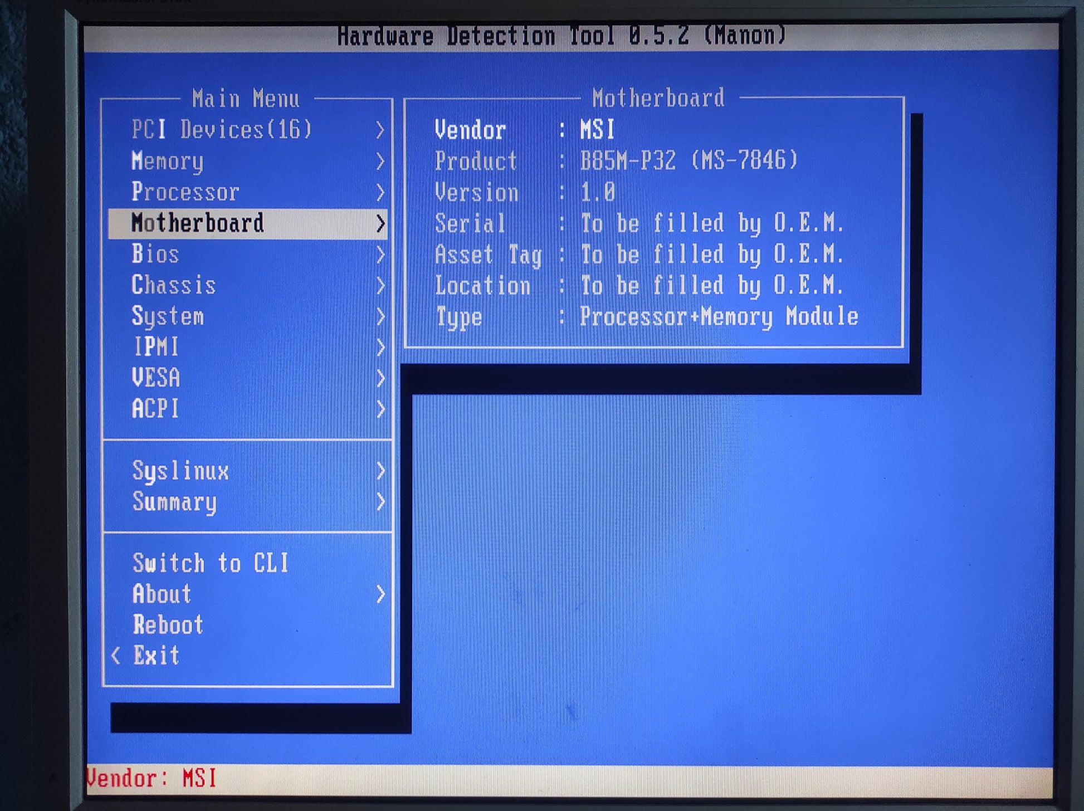Click the Vendor: MSI status bar

point(152,778)
